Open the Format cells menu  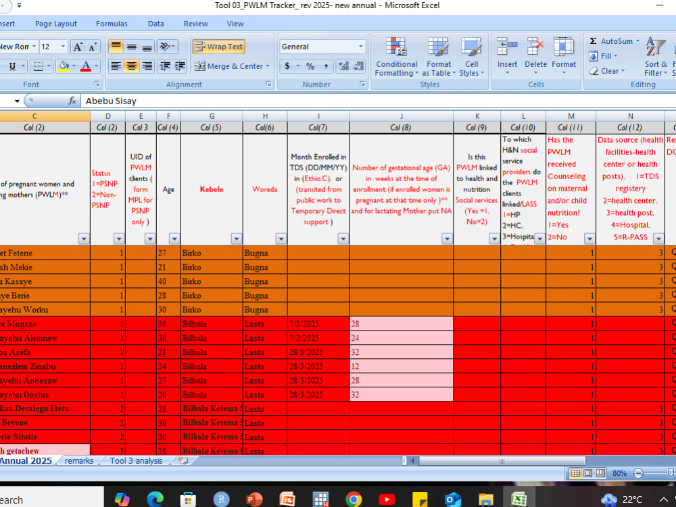coord(564,57)
